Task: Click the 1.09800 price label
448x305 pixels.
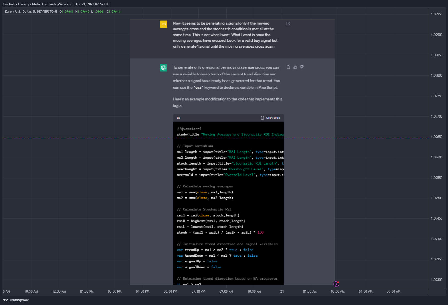Action: point(437,75)
